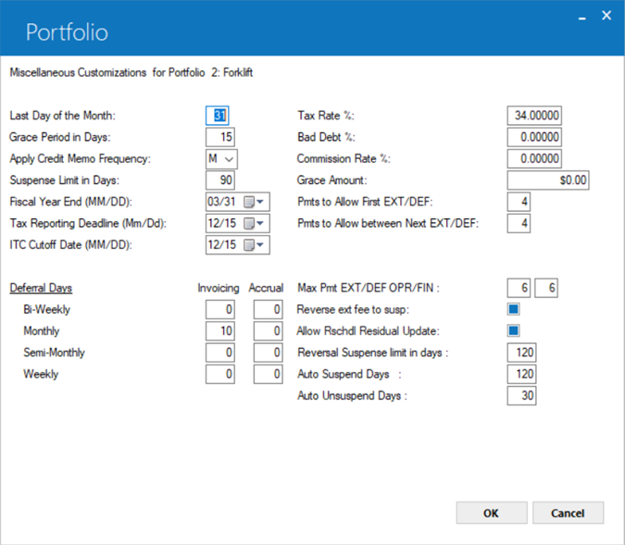Open the Fiscal Year End date picker arrow

click(261, 202)
